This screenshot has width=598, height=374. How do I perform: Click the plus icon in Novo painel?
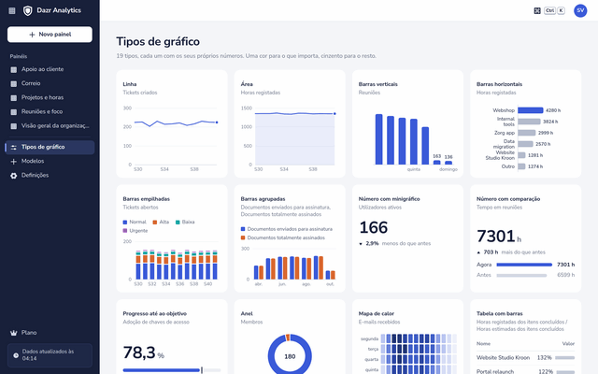pyautogui.click(x=32, y=35)
